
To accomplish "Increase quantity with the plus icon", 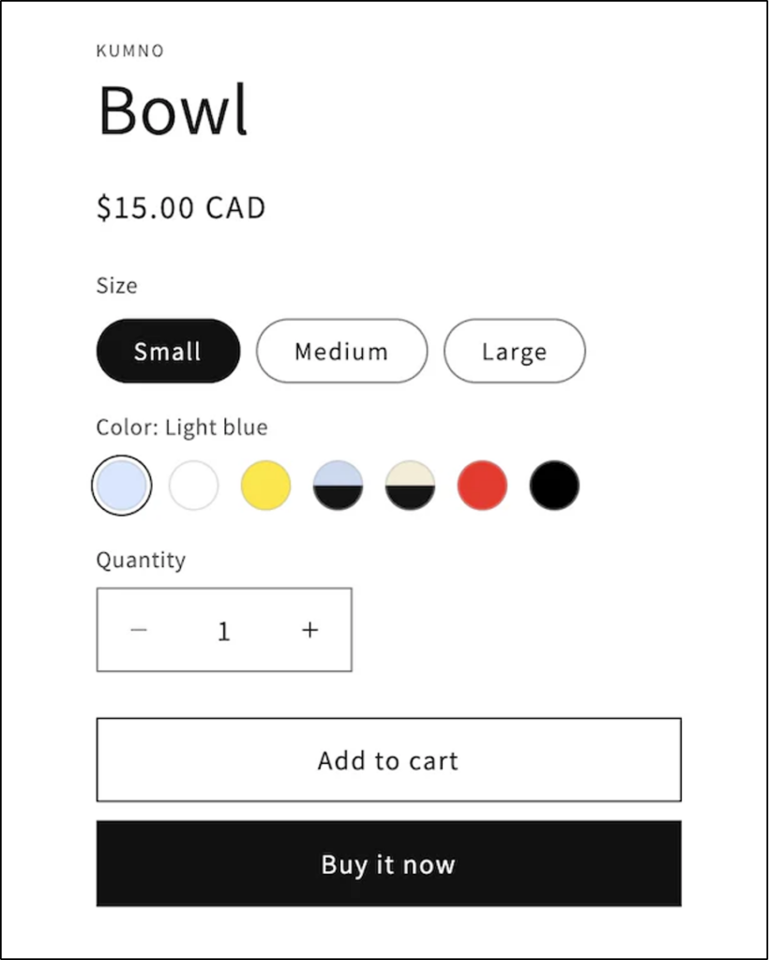I will pos(310,630).
